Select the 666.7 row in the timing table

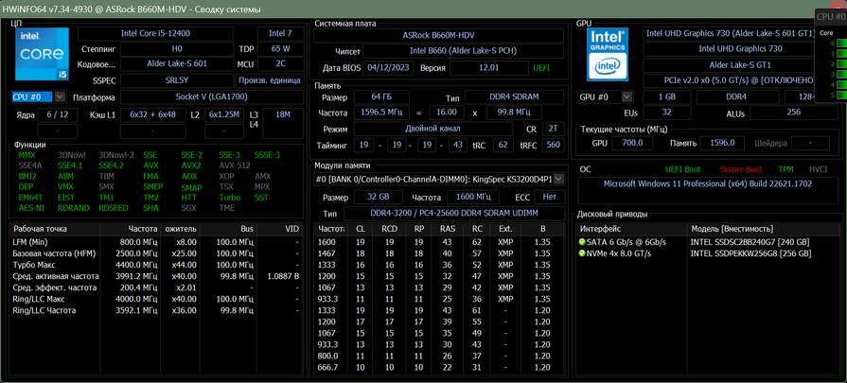coord(440,367)
